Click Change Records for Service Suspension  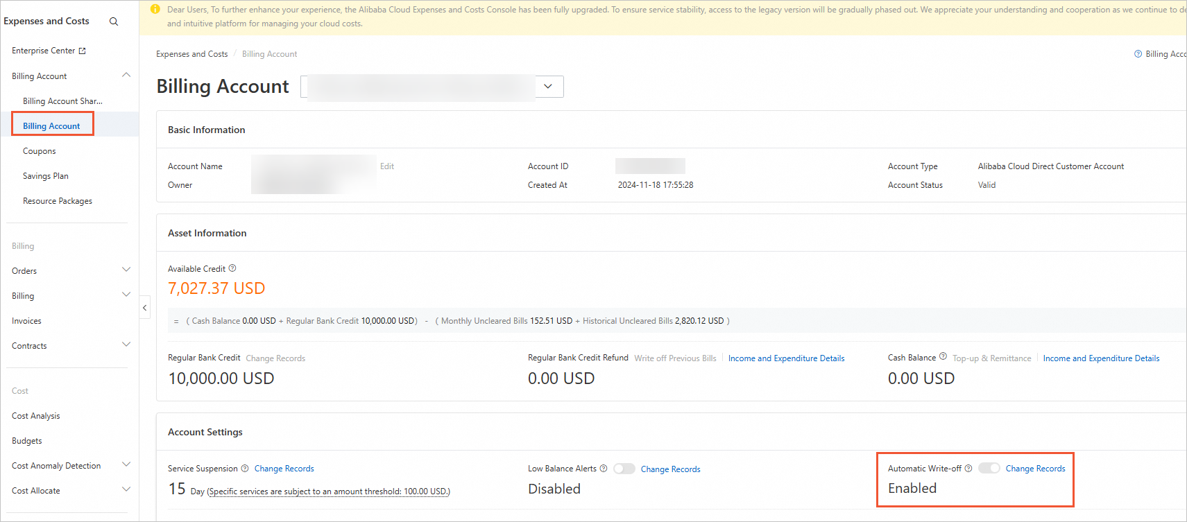pyautogui.click(x=284, y=469)
